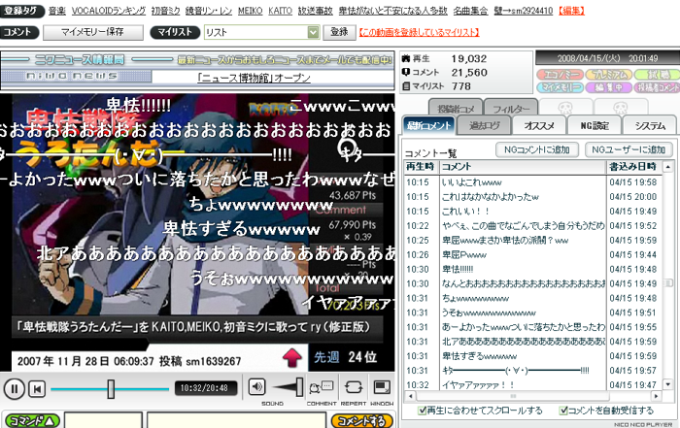Image resolution: width=680 pixels, height=428 pixels.
Task: Open the 鏡音リン・レン tag link
Action: tap(209, 11)
